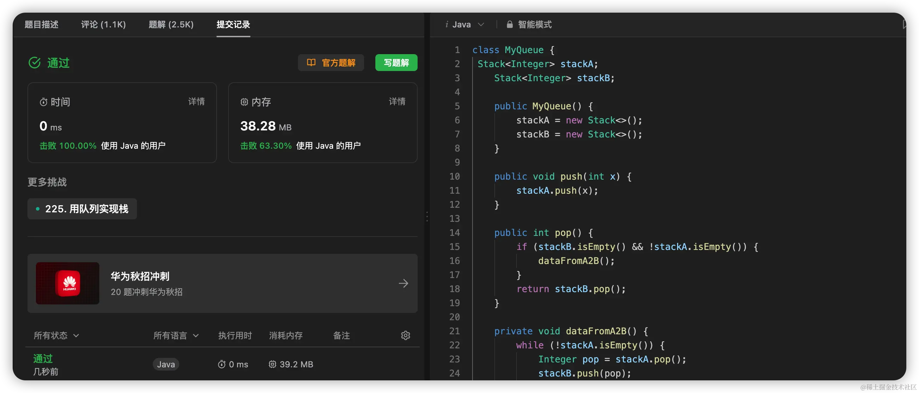Click the settings gear in submissions table

pyautogui.click(x=405, y=335)
